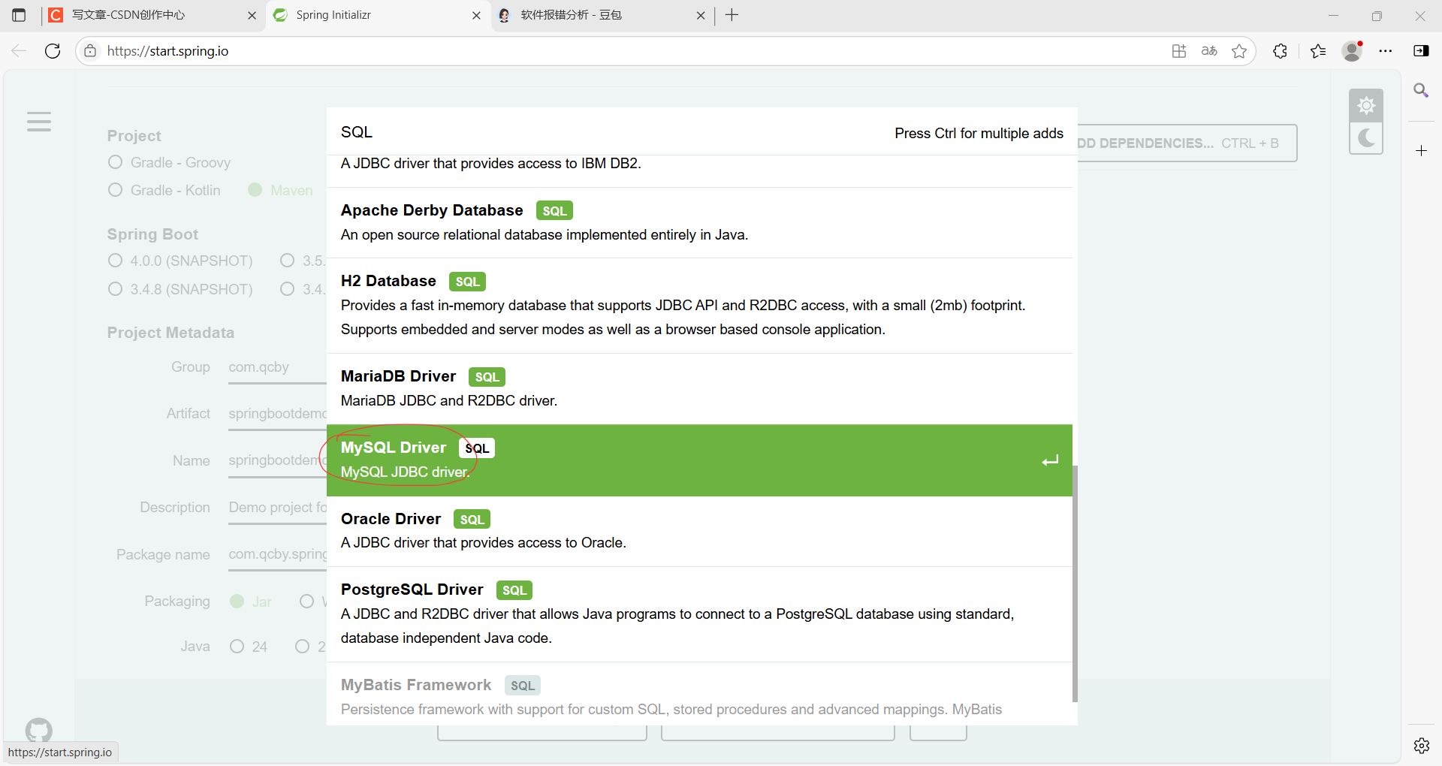Choose Spring Boot 3.4.8 (SNAPSHOT)
Image resolution: width=1442 pixels, height=766 pixels.
tap(180, 289)
